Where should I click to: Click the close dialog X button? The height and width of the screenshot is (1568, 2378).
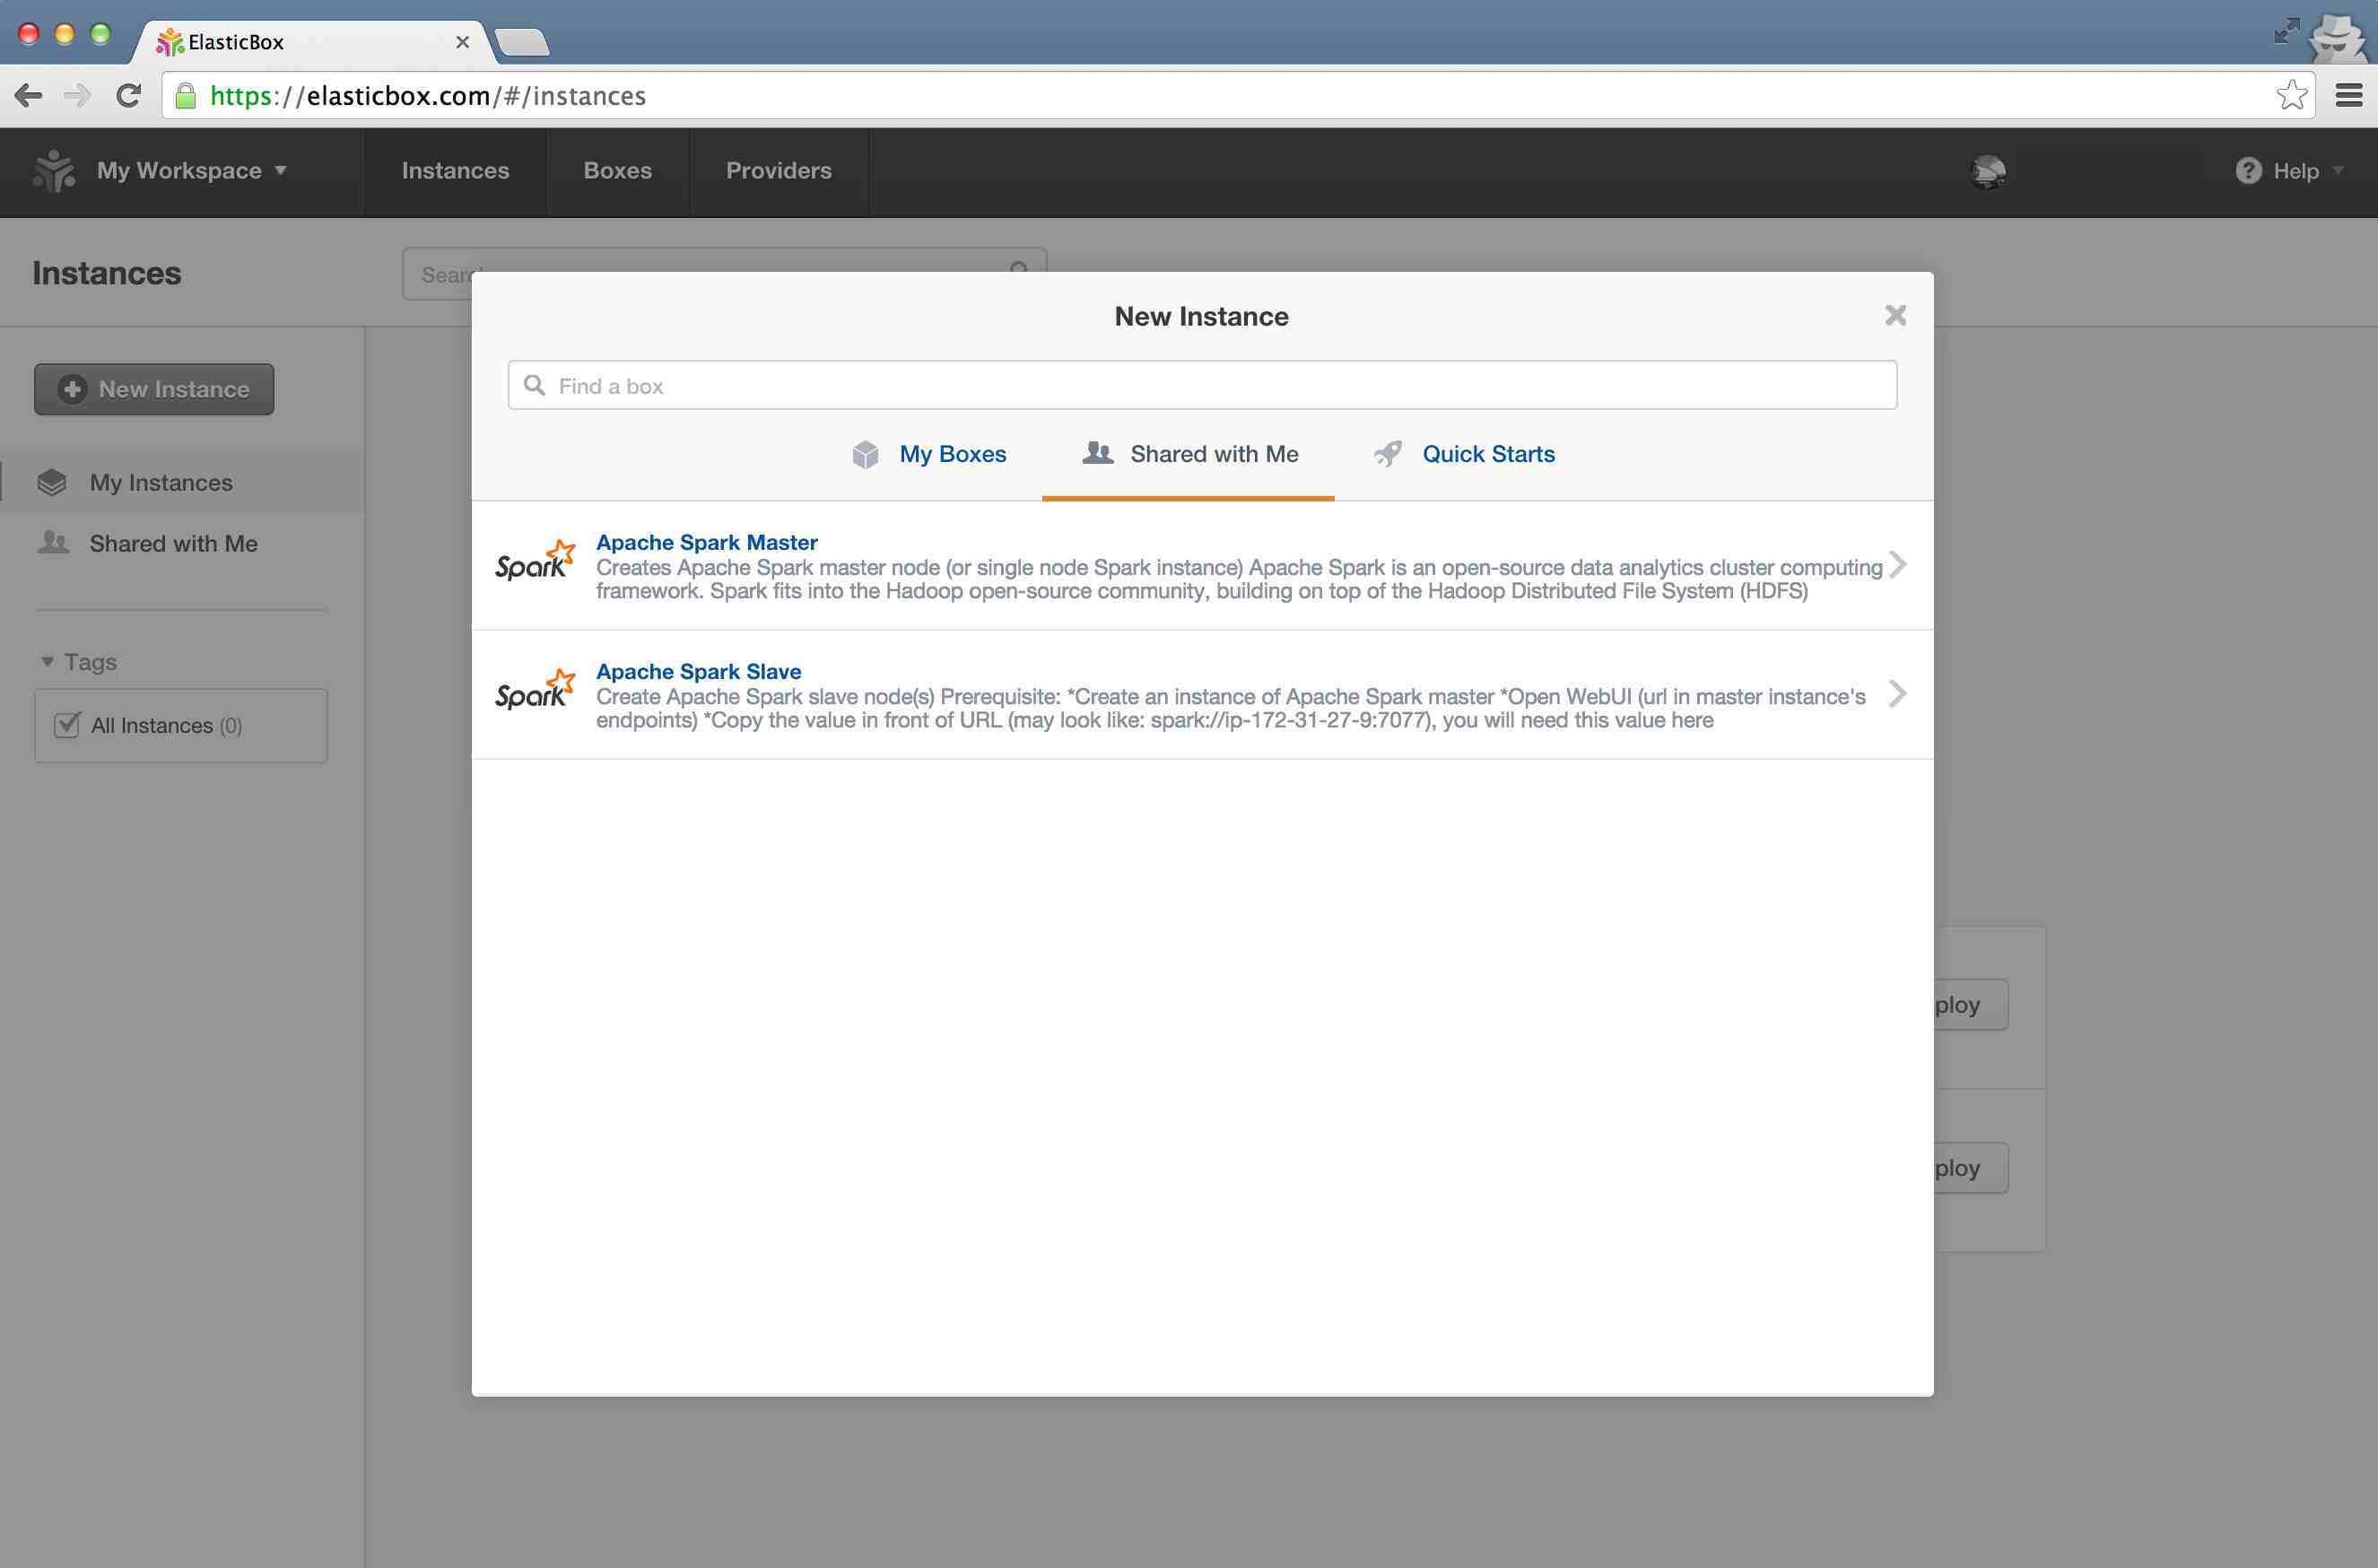[1894, 315]
